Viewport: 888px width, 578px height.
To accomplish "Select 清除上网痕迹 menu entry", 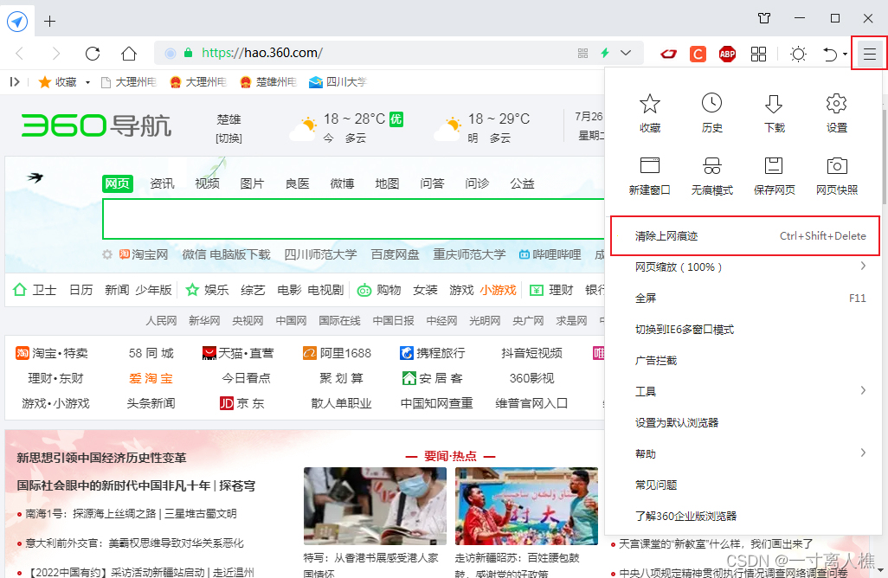I will click(744, 235).
